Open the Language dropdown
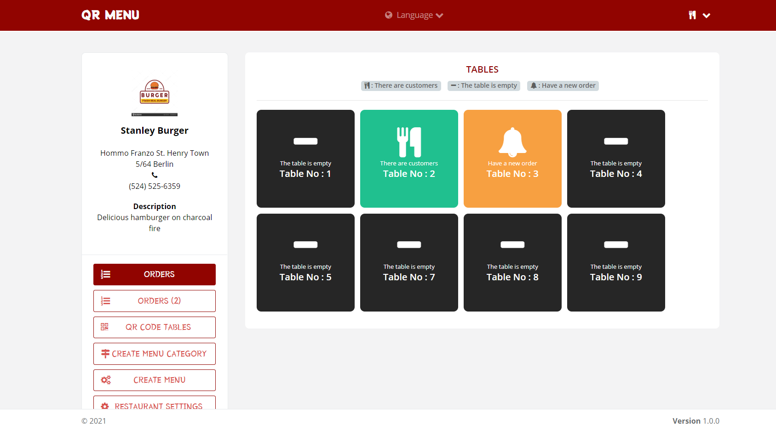The image size is (776, 431). click(x=414, y=15)
